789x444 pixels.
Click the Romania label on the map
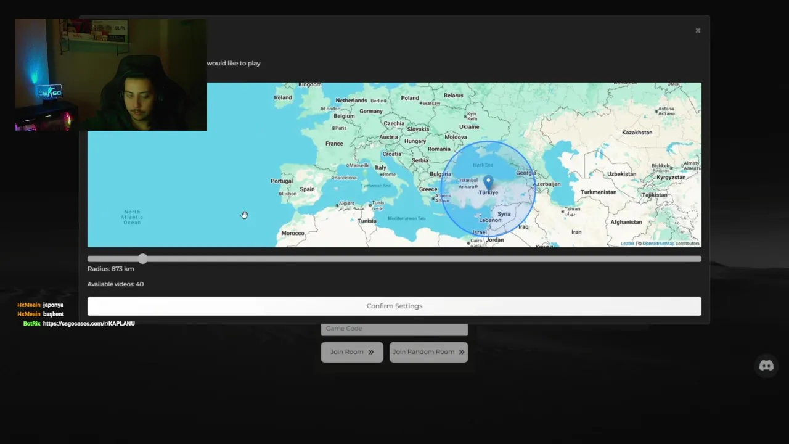439,149
